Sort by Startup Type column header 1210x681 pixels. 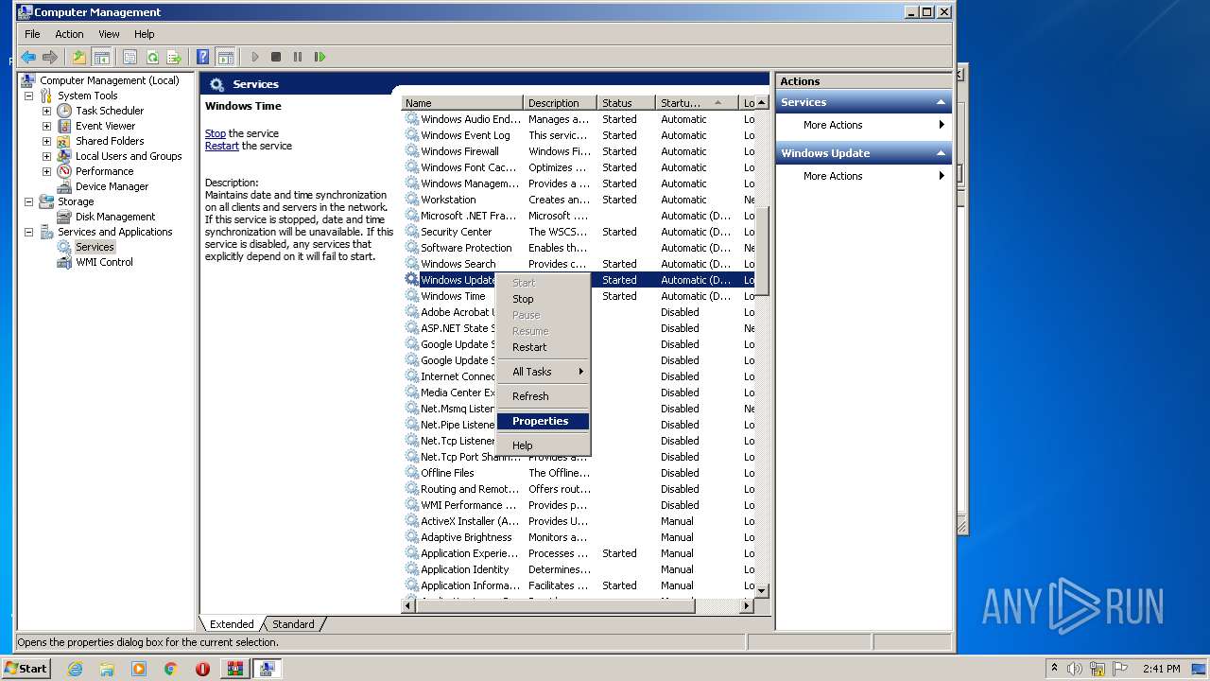pyautogui.click(x=697, y=103)
